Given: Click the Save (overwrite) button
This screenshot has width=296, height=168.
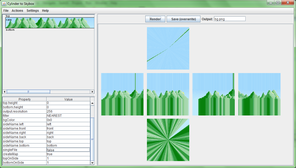Looking at the screenshot, I should tap(183, 19).
